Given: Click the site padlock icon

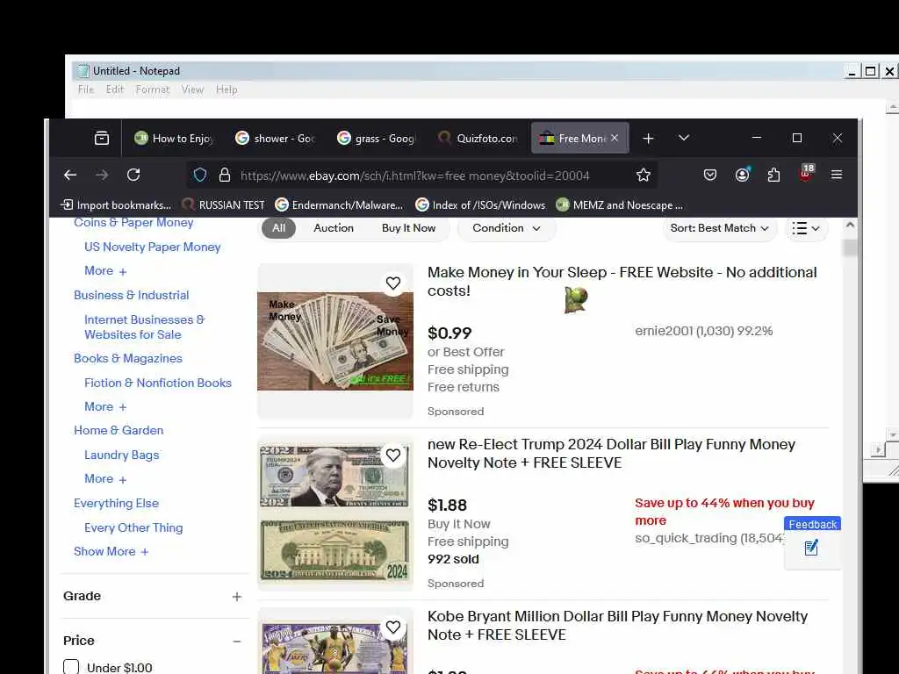Looking at the screenshot, I should pos(225,175).
